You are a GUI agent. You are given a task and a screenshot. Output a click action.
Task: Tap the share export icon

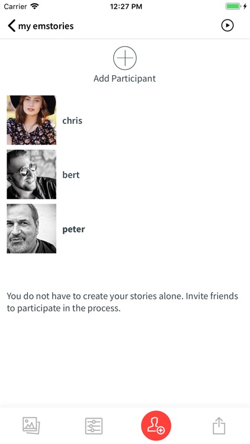219,425
